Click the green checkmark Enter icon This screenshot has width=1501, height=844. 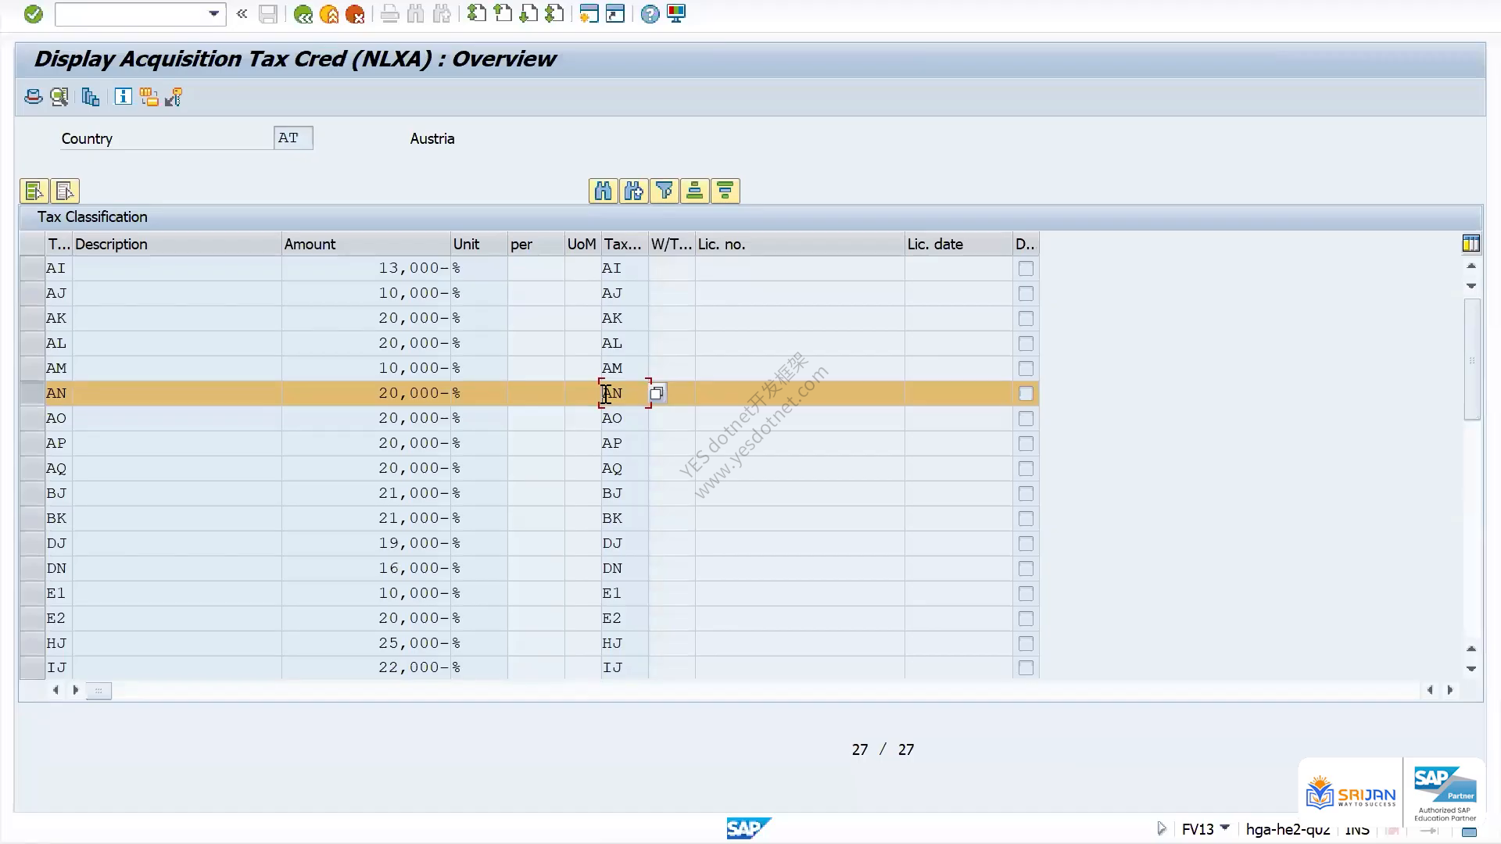point(33,14)
